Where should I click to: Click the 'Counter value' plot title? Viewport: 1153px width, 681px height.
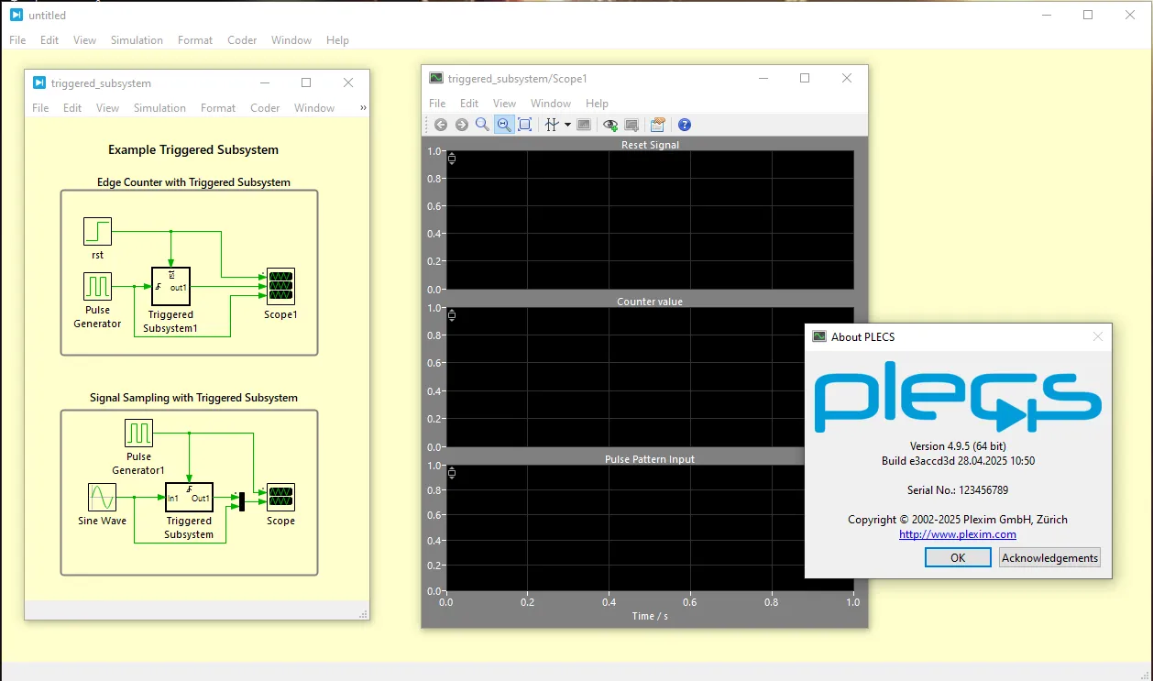650,302
